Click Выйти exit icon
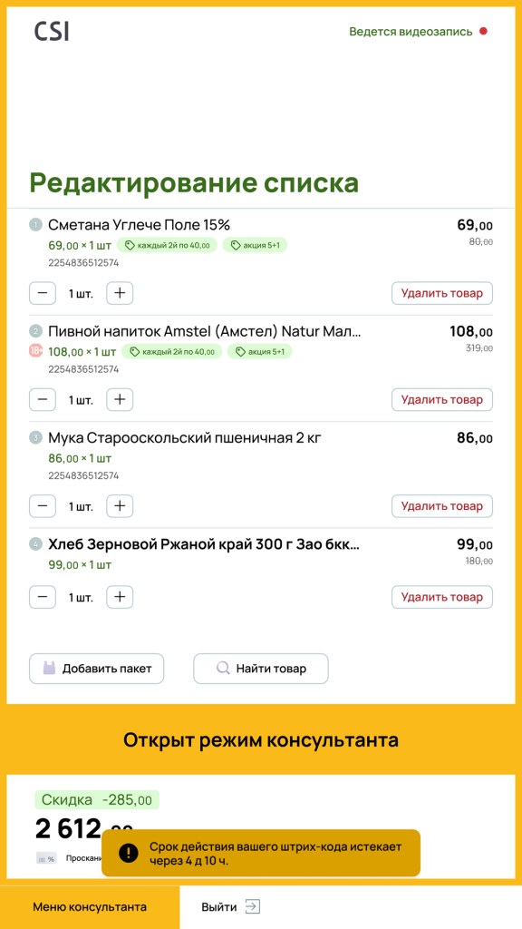This screenshot has height=929, width=522. pos(253,907)
